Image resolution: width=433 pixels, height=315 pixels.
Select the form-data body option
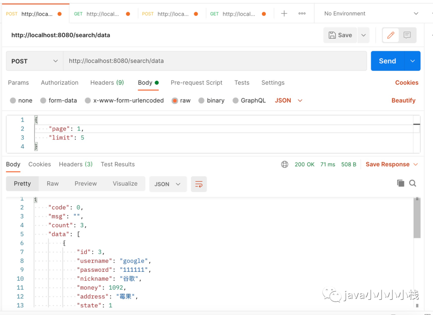[x=59, y=100]
